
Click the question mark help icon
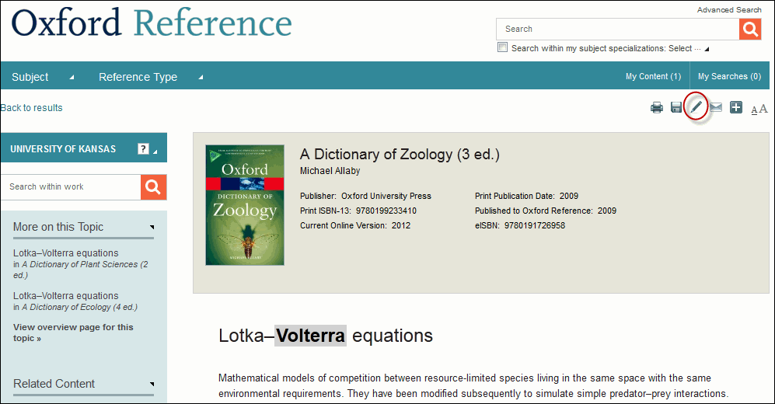[143, 148]
